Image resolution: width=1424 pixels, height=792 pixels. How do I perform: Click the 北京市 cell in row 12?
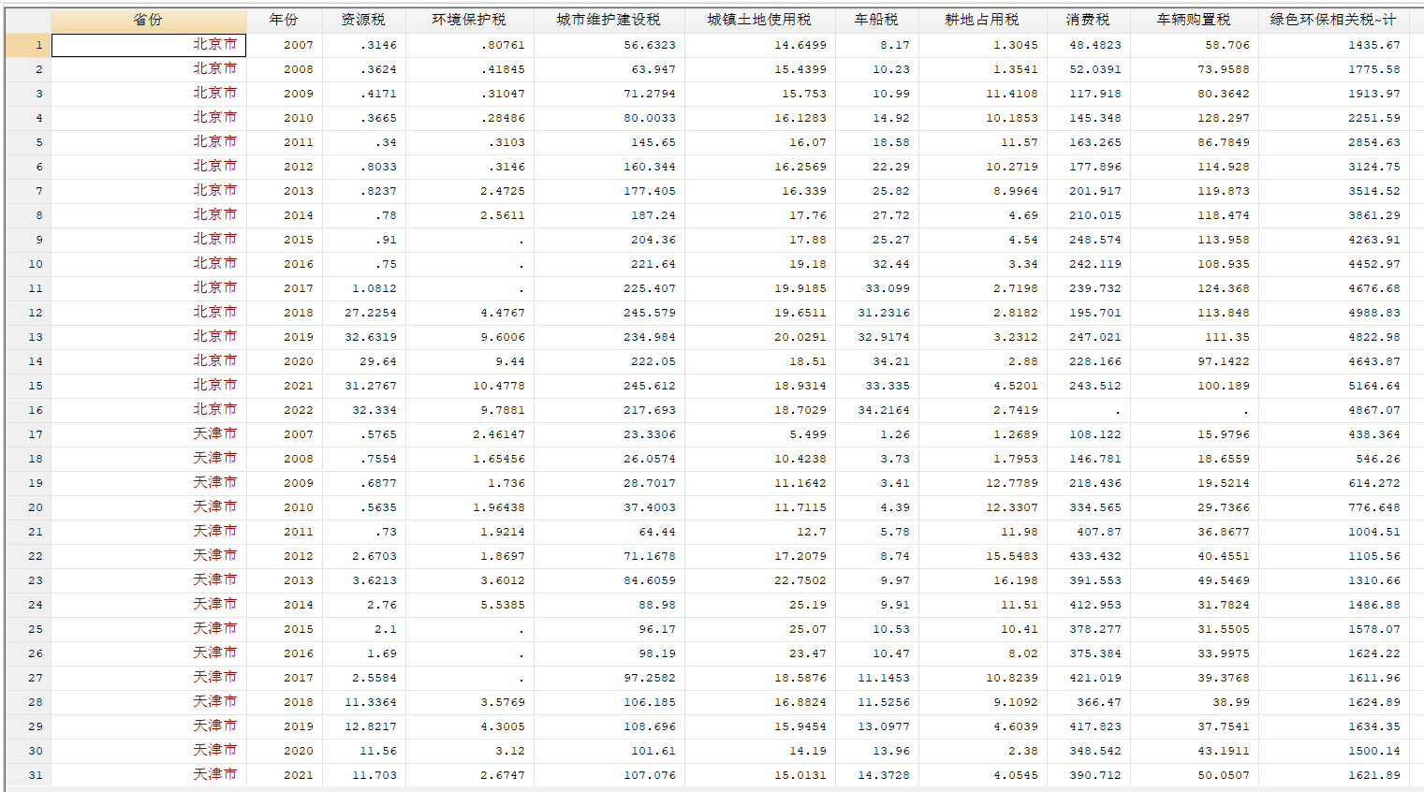(149, 313)
